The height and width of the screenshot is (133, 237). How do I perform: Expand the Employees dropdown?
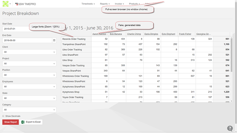pos(29,87)
